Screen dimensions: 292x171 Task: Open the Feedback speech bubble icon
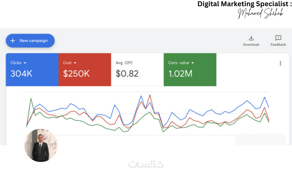pos(278,38)
